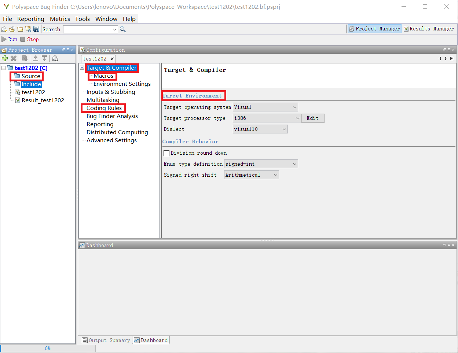Switch to the Output Summary tab

click(x=106, y=340)
